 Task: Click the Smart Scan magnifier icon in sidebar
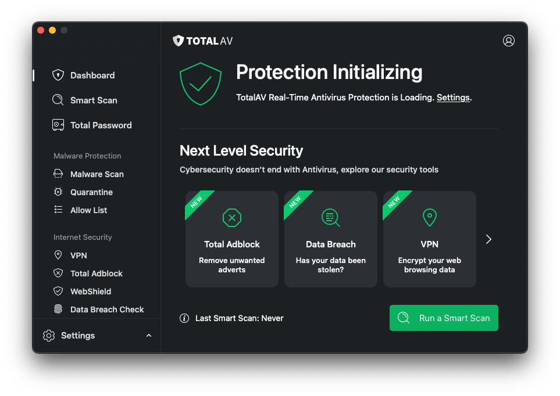click(x=58, y=100)
